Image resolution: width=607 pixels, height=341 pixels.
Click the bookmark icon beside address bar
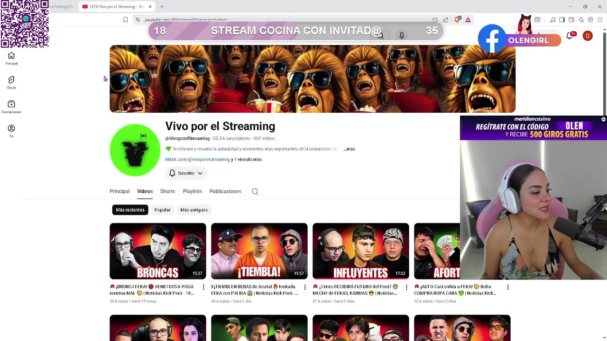125,19
